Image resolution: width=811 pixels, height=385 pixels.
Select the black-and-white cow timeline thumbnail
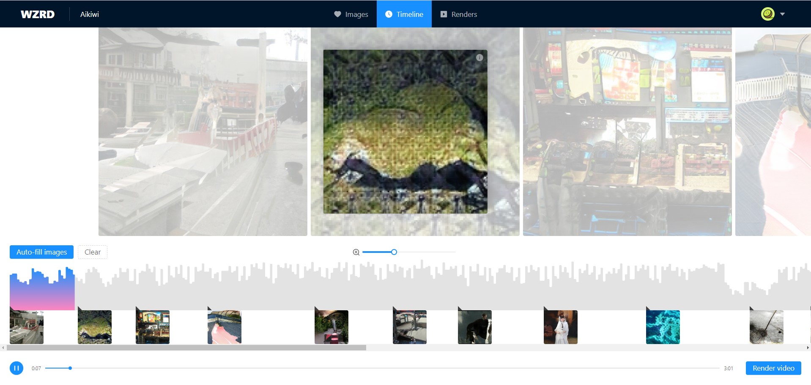(475, 327)
